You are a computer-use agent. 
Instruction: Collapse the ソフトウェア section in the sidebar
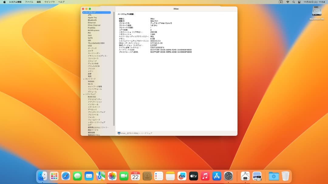(x=83, y=94)
